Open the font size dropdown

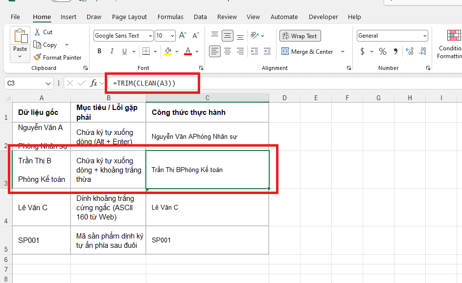(173, 36)
